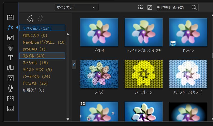Screen dimensions: 213x126
Task: Open the Transition Room lightning icon
Action: click(10, 68)
